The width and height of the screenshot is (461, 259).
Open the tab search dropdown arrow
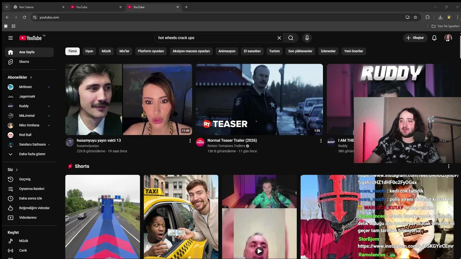pos(6,7)
